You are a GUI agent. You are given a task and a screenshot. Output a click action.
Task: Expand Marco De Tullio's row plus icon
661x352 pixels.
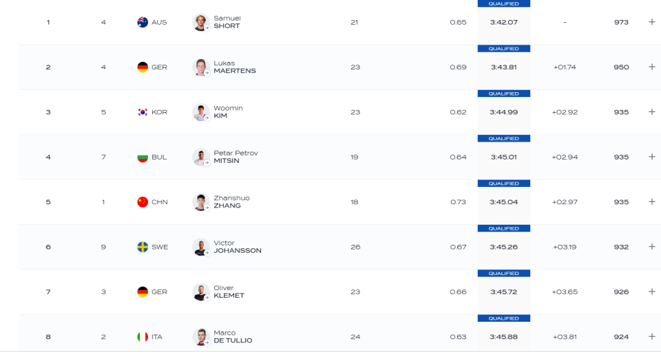tap(652, 336)
